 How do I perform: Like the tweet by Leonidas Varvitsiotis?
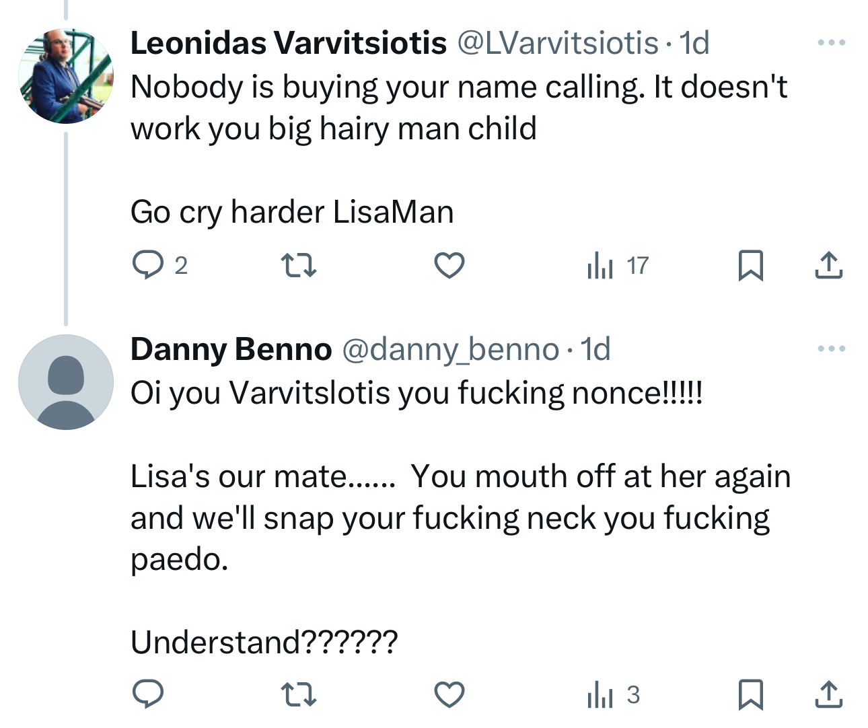pos(449,265)
